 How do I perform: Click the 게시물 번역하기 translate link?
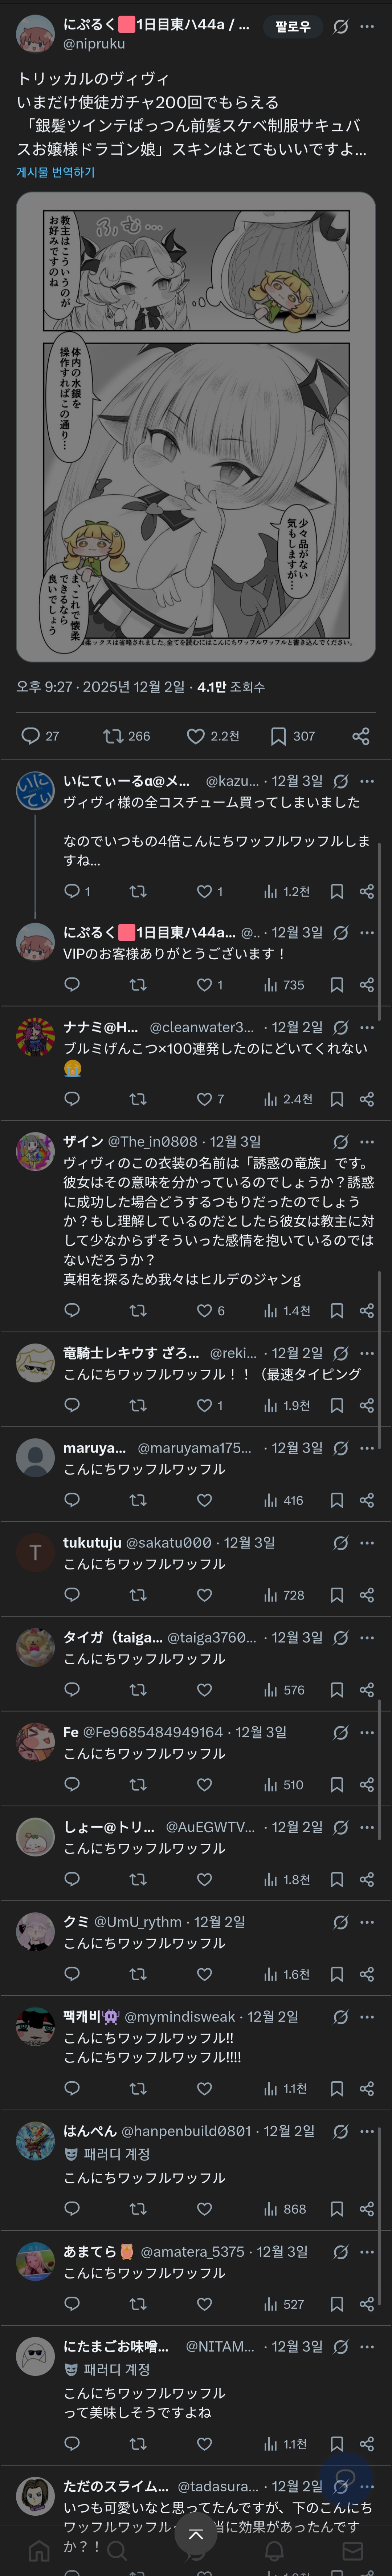tap(56, 172)
